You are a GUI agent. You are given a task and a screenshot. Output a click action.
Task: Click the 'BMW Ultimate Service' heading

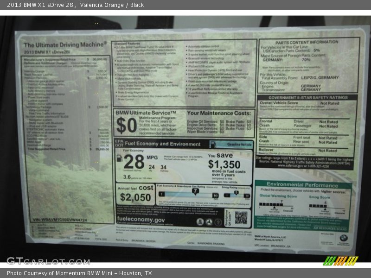tap(146, 113)
